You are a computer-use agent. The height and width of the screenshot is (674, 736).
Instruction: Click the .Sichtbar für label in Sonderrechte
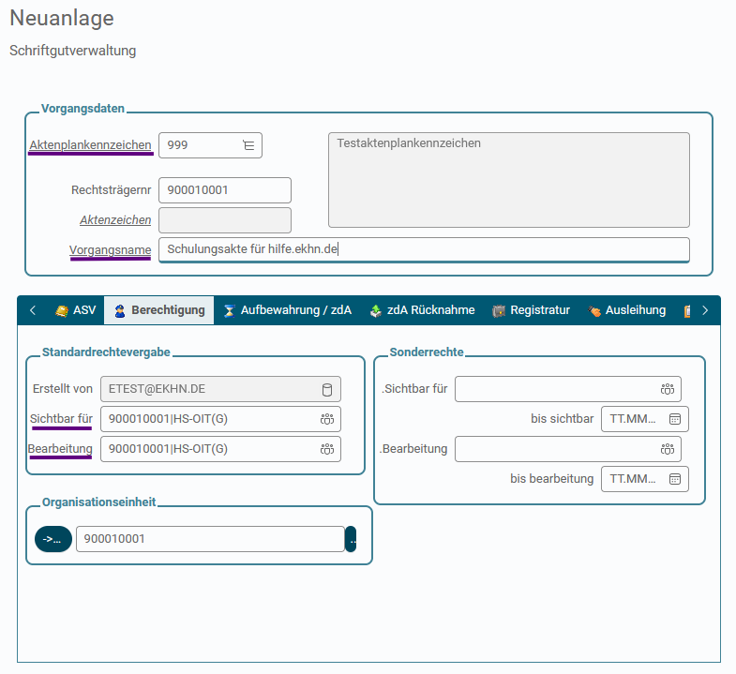click(x=414, y=389)
